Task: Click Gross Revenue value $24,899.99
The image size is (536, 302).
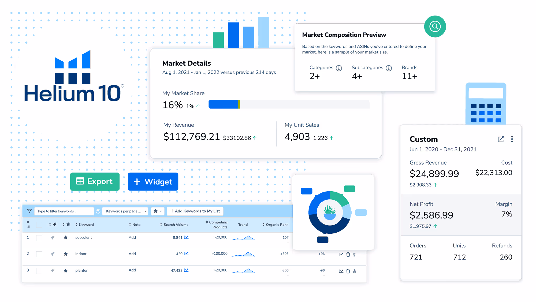Action: coord(434,174)
